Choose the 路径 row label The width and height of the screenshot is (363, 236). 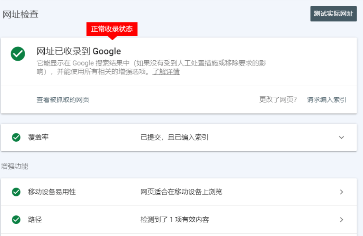[35, 220]
